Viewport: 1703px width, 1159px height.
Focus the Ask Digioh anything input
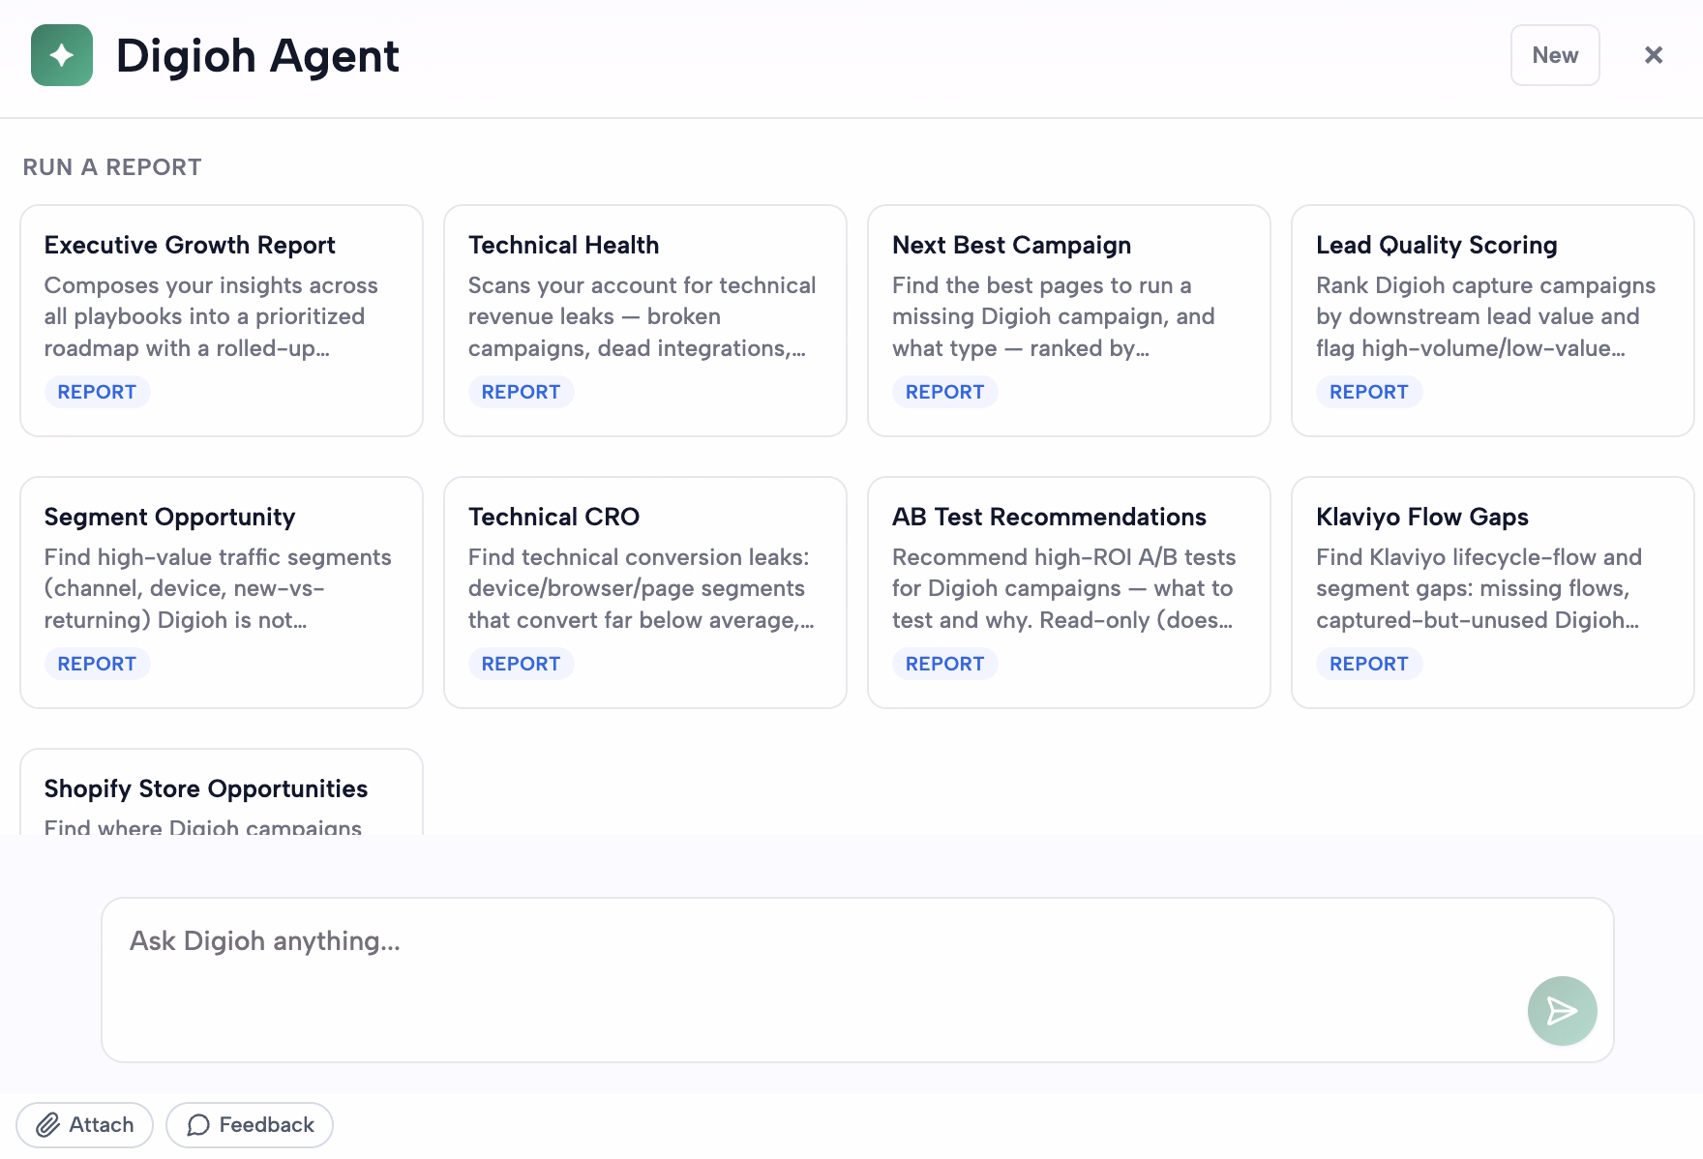857,980
